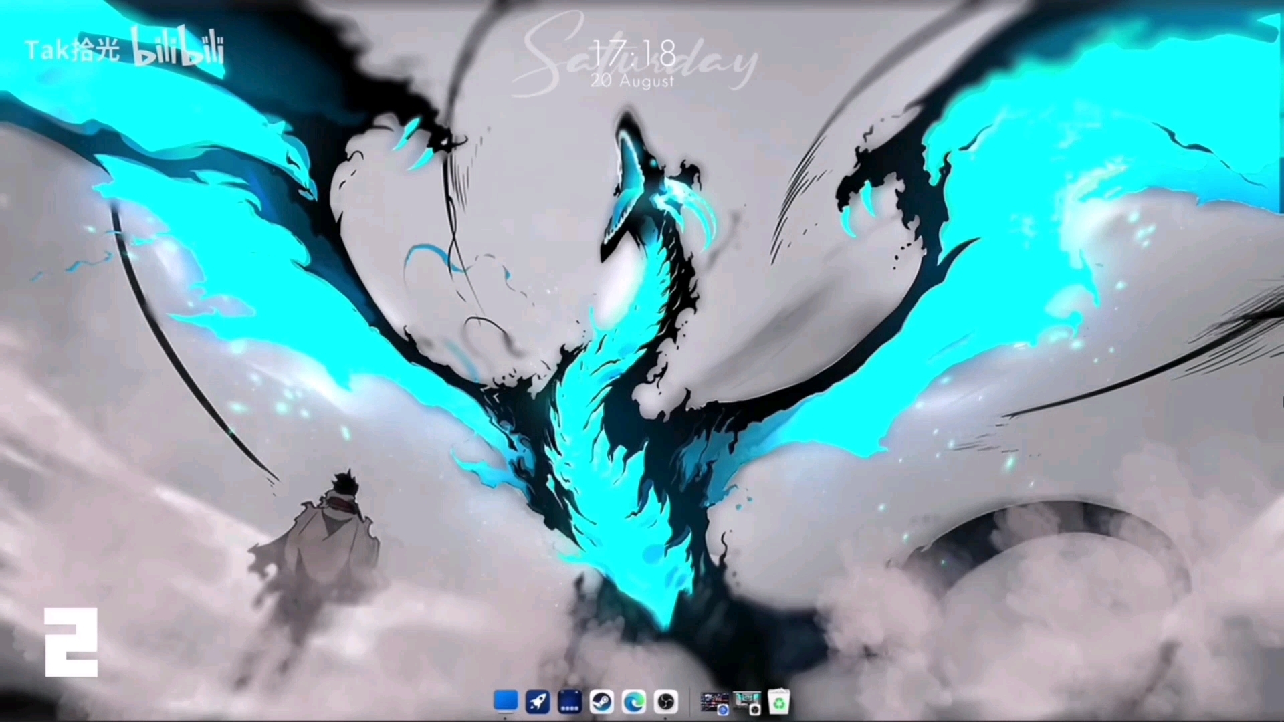This screenshot has height=722, width=1284.
Task: Click the 17:18 clock widget
Action: [x=634, y=53]
